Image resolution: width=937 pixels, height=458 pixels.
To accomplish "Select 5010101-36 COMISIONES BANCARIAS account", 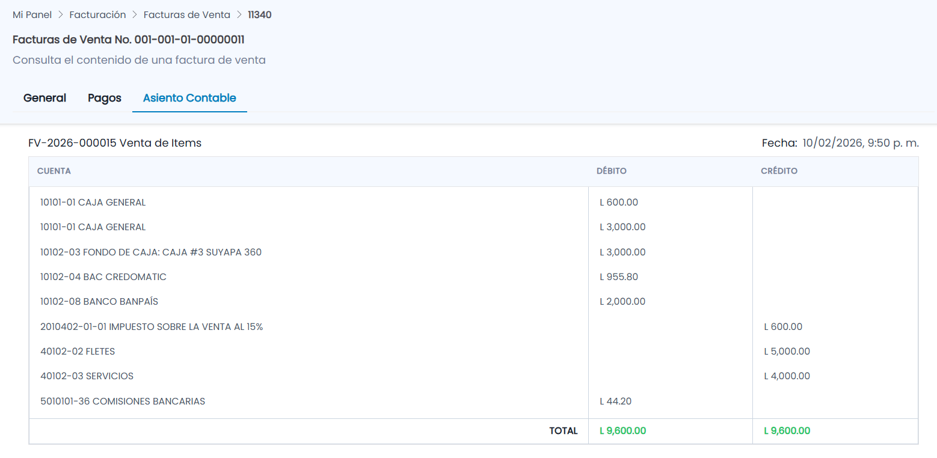I will pos(123,402).
